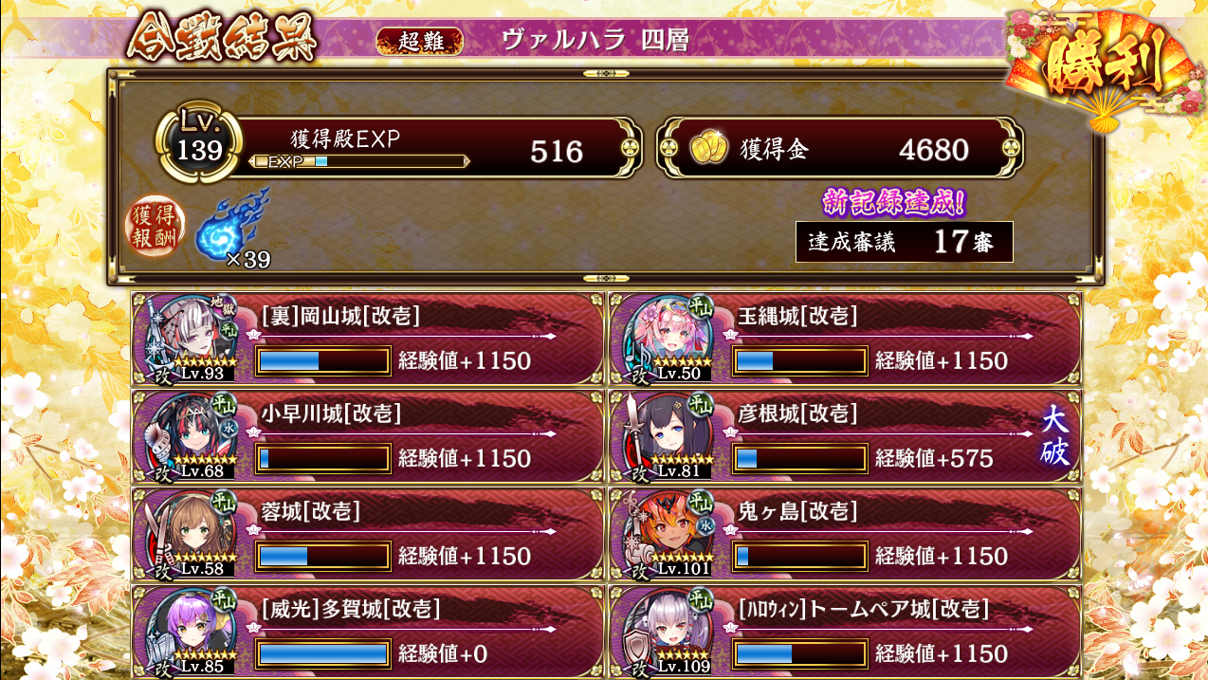The image size is (1208, 680).
Task: Click the 超難 difficulty badge
Action: pyautogui.click(x=420, y=41)
